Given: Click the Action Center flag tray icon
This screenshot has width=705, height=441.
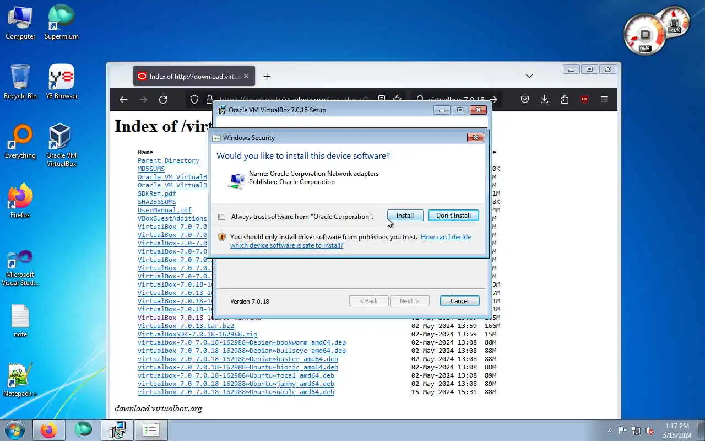Looking at the screenshot, I should (623, 431).
